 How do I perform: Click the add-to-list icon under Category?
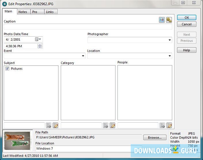[105, 125]
